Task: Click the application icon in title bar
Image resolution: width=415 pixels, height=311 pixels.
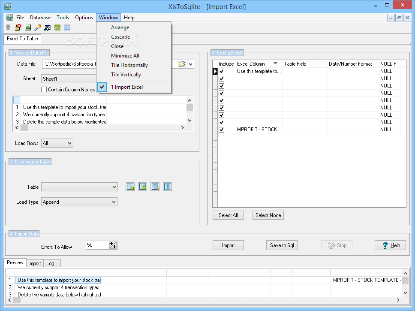Action: click(8, 6)
